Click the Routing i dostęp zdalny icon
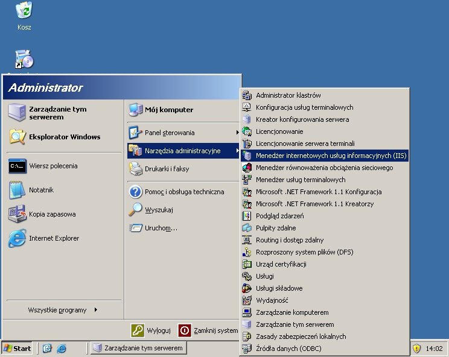Viewport: 449px width, 357px height. pos(247,240)
